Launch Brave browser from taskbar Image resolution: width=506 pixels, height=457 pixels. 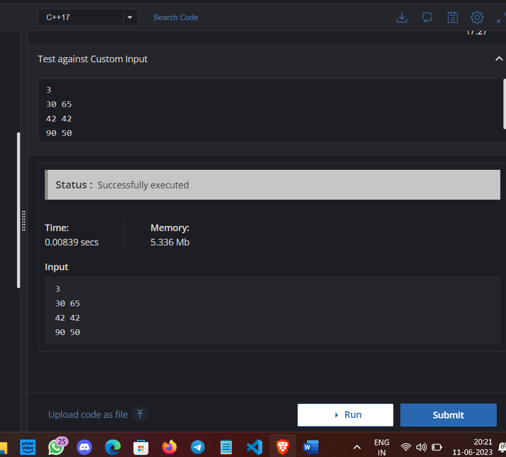coord(282,447)
